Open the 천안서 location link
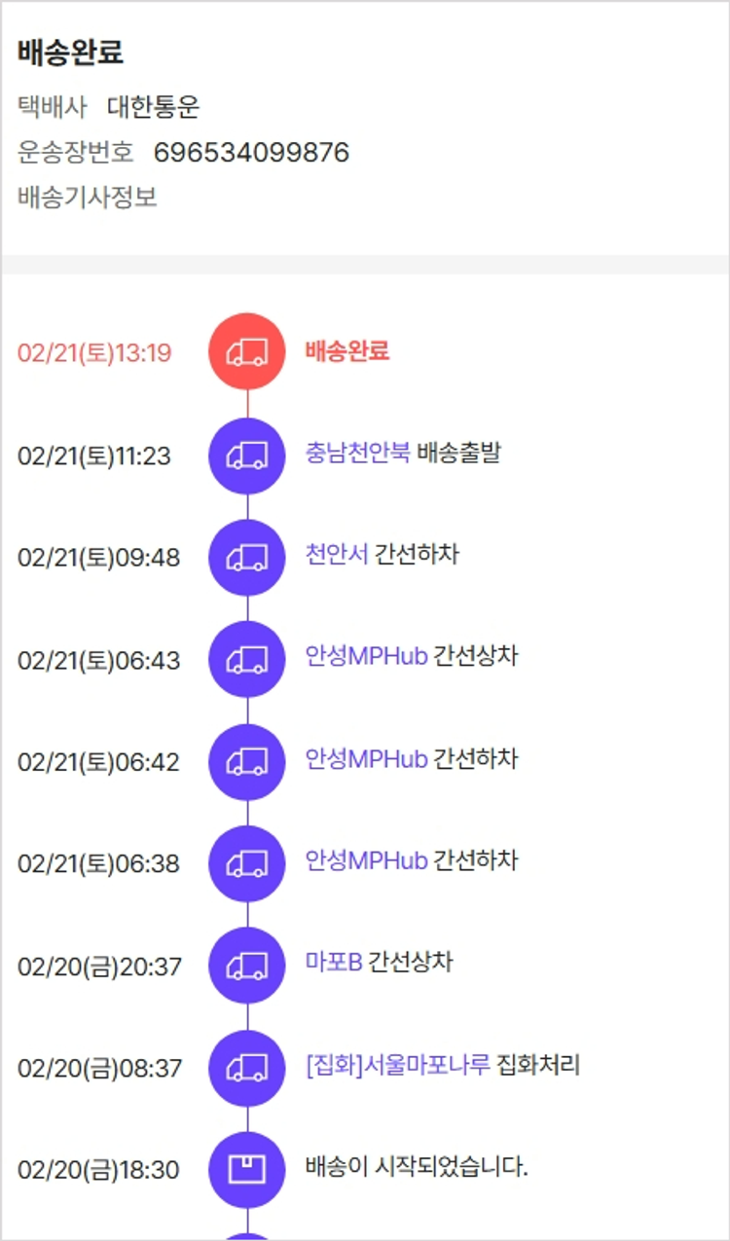This screenshot has height=1241, width=730. coord(337,555)
